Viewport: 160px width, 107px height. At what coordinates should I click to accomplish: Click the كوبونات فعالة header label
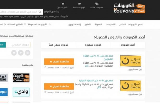tap(79, 8)
